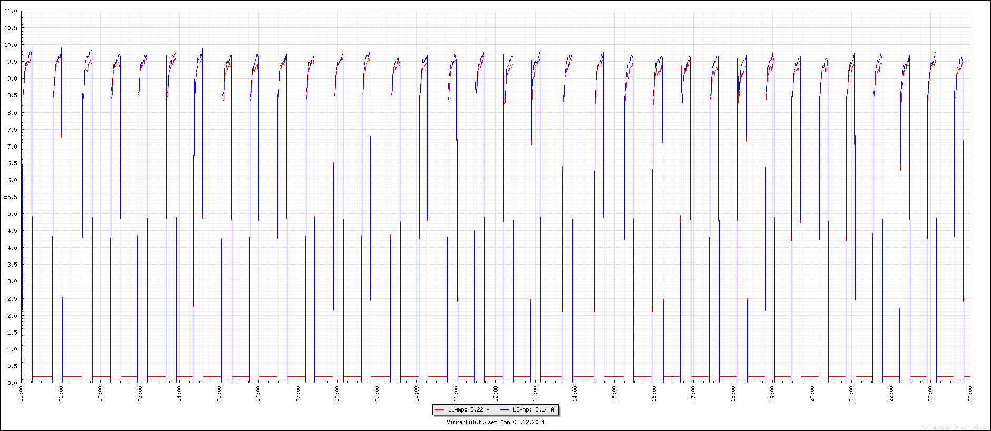Click the 10.0 ampere axis label
The height and width of the screenshot is (431, 991).
point(11,45)
